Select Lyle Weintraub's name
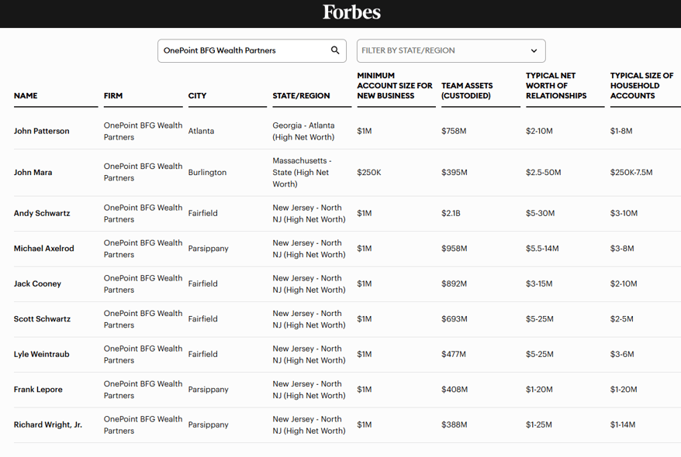The image size is (681, 457). [42, 354]
